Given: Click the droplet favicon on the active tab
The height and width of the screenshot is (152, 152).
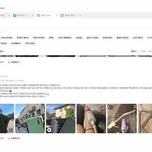Looking at the screenshot, I should point(38,16).
